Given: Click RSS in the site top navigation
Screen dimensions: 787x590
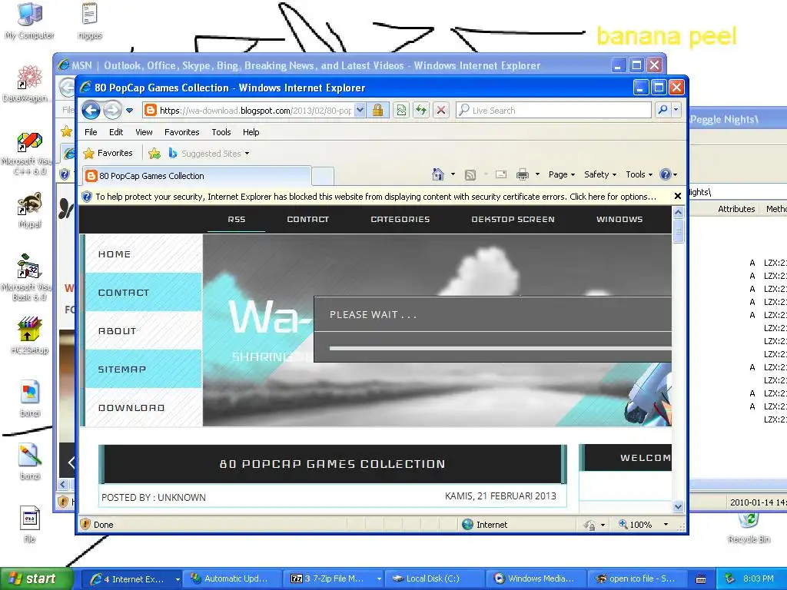Looking at the screenshot, I should point(237,219).
